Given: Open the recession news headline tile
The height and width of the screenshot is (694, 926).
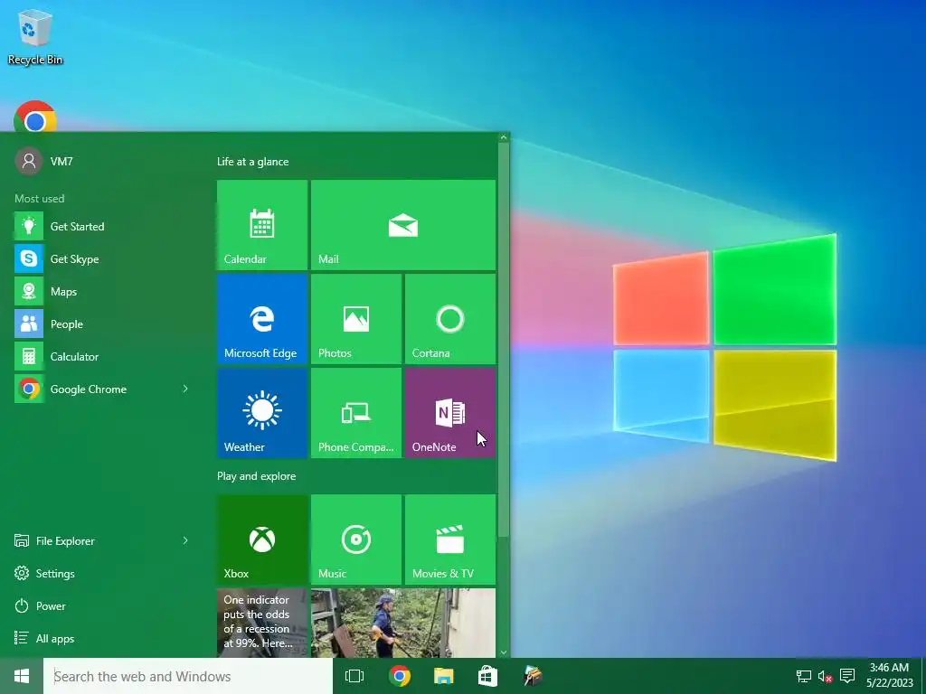Looking at the screenshot, I should click(262, 623).
